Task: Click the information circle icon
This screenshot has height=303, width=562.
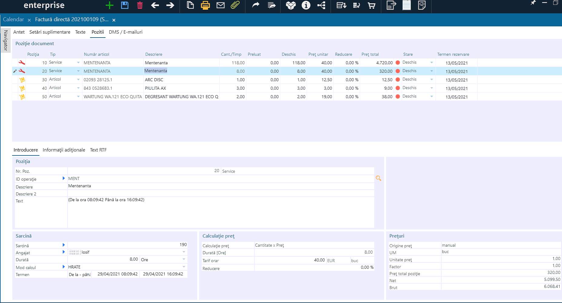Action: [x=306, y=5]
